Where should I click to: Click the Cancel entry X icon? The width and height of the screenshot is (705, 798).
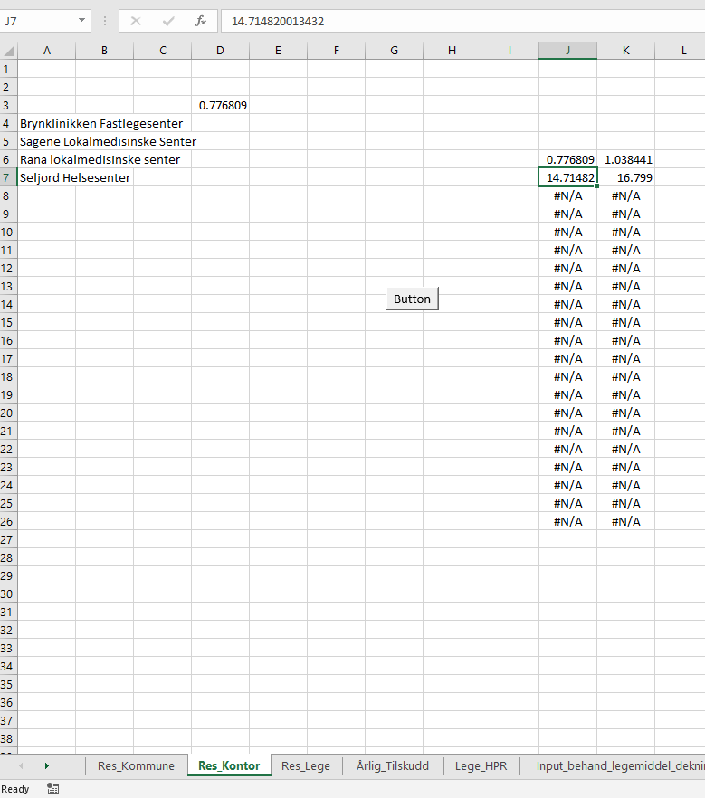coord(136,21)
